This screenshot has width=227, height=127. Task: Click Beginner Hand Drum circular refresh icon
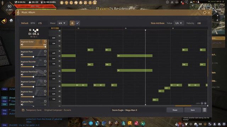tap(45, 71)
